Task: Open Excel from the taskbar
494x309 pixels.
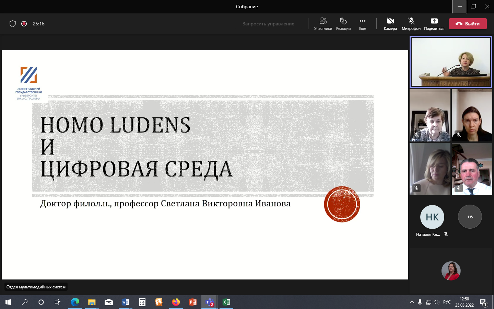Action: (x=226, y=302)
